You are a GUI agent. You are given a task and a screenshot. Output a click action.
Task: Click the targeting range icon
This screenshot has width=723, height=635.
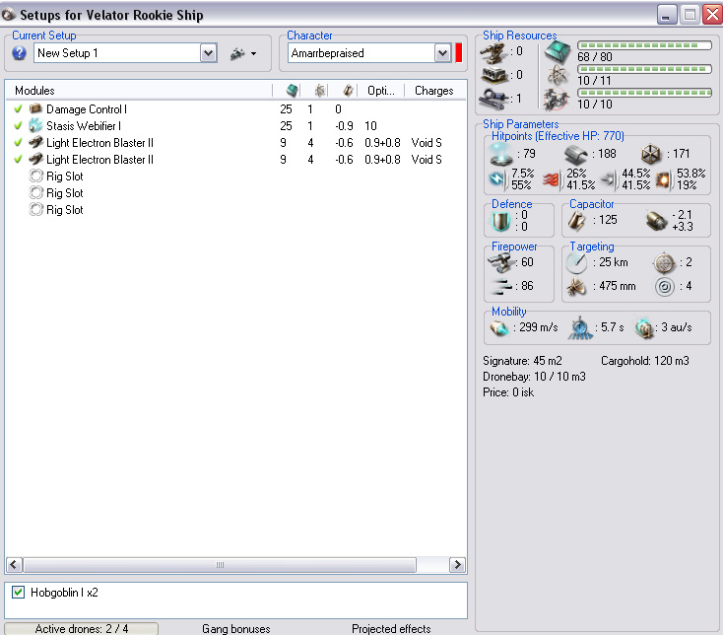pyautogui.click(x=576, y=262)
